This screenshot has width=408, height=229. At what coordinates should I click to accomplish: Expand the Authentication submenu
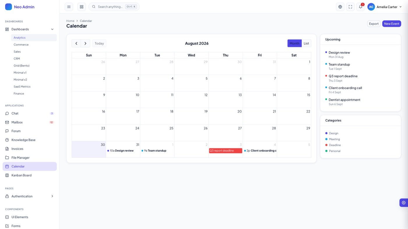(x=30, y=196)
